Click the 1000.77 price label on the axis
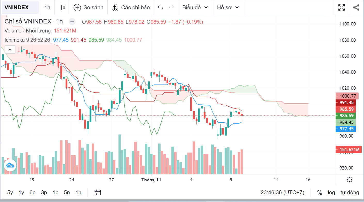Viewport: 364px width, 202px height. pyautogui.click(x=347, y=96)
